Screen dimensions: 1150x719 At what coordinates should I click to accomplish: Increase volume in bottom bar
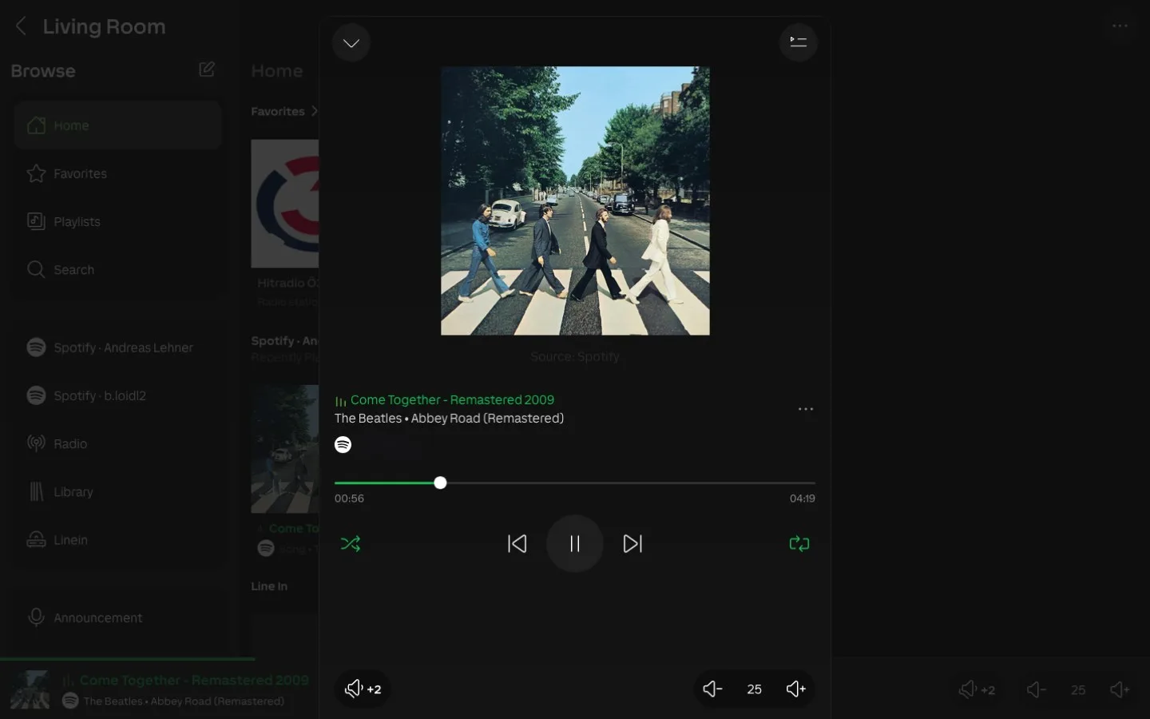pyautogui.click(x=1120, y=689)
